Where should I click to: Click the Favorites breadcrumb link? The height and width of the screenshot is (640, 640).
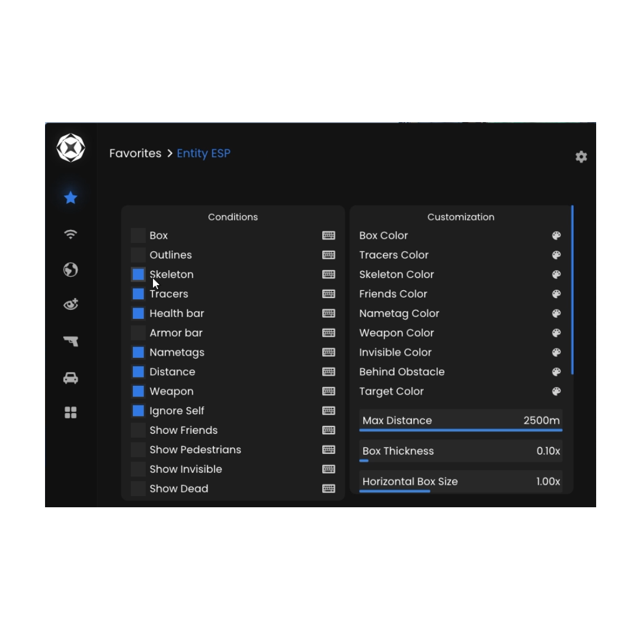(x=135, y=153)
